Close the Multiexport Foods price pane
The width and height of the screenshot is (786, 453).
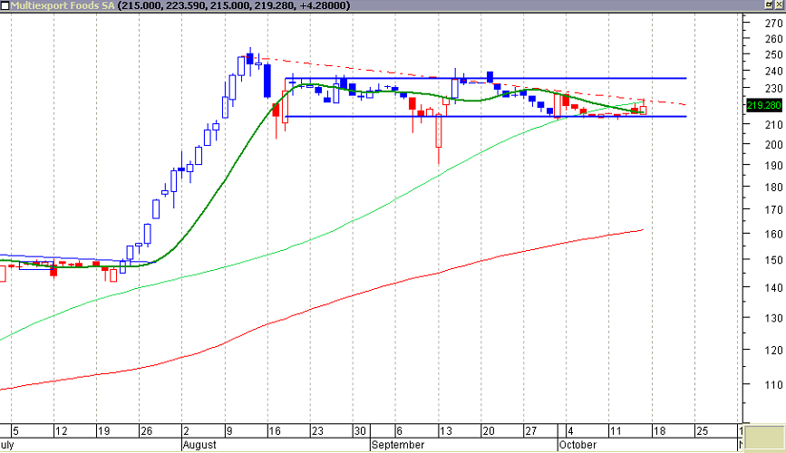point(780,5)
